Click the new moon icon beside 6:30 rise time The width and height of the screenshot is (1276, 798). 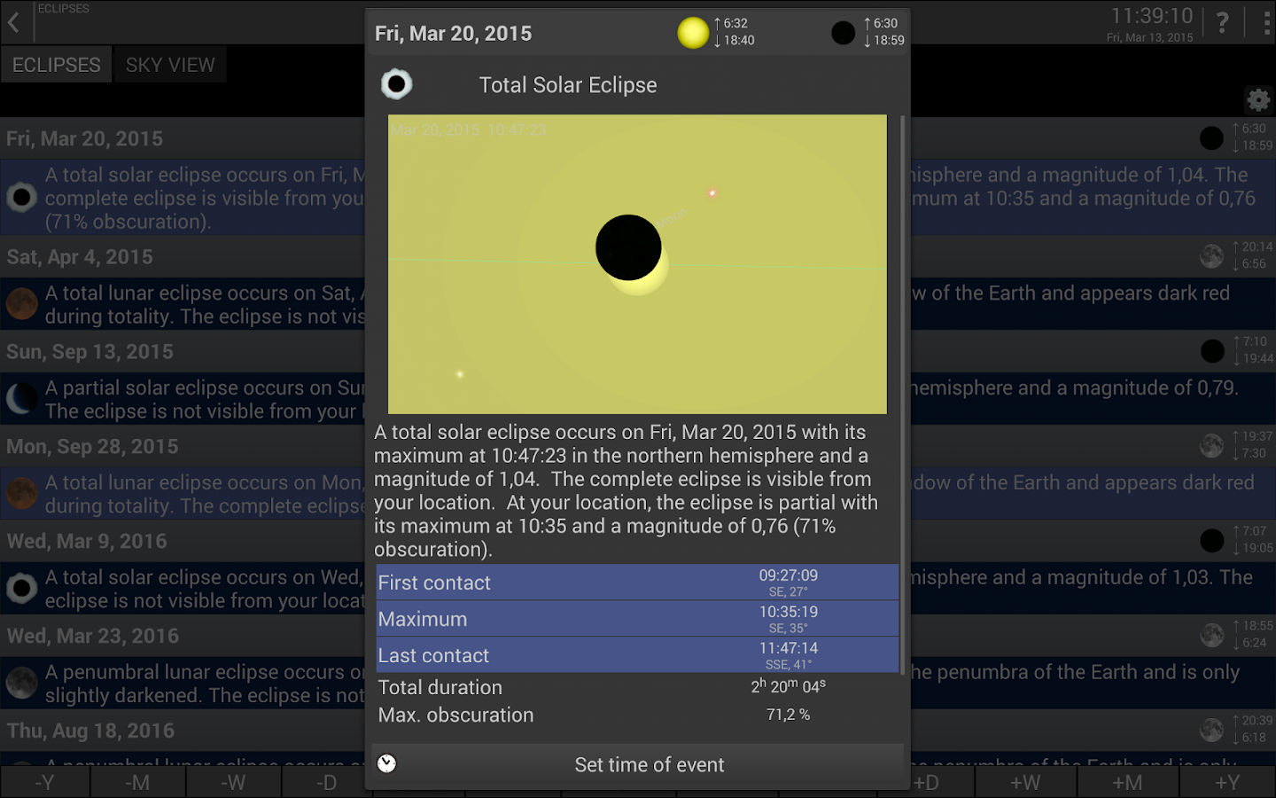(844, 33)
